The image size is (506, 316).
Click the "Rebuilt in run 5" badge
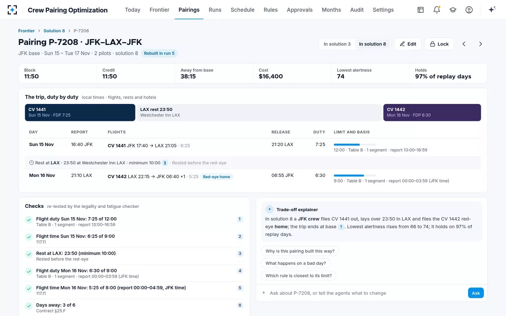tap(159, 53)
